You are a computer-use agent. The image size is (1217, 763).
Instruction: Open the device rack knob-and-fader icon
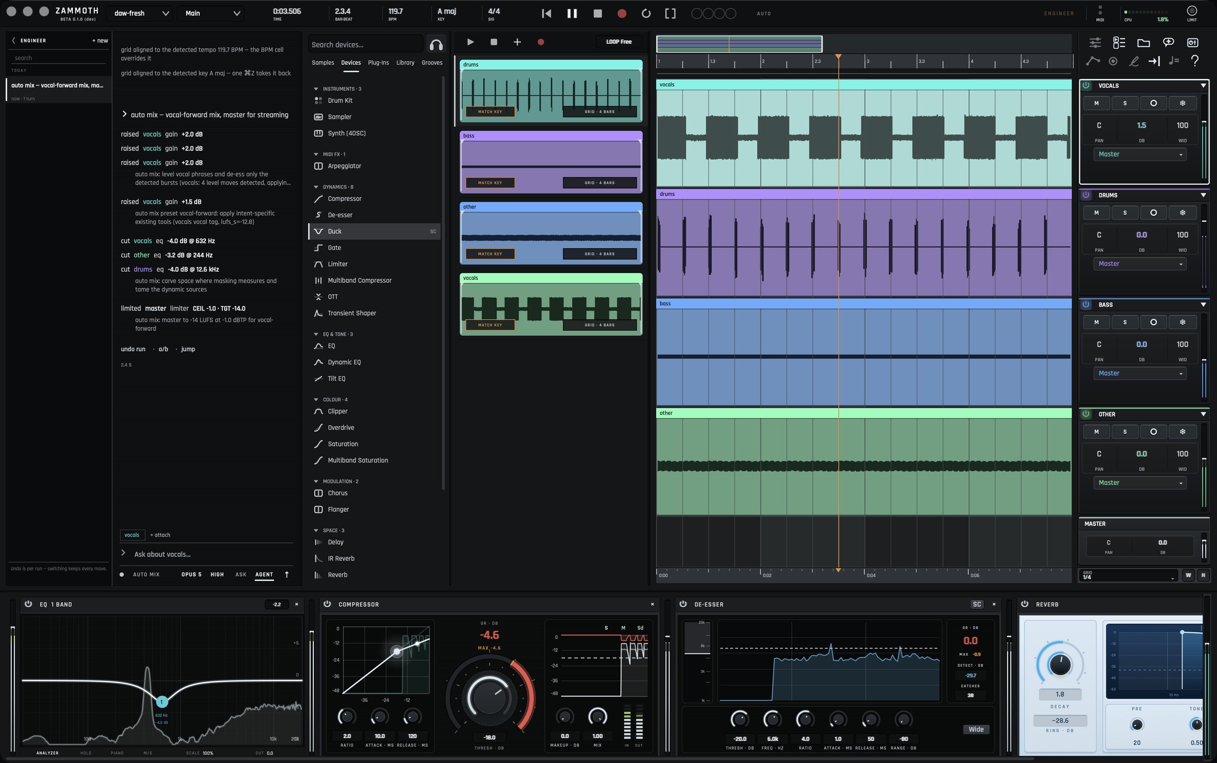[1193, 43]
